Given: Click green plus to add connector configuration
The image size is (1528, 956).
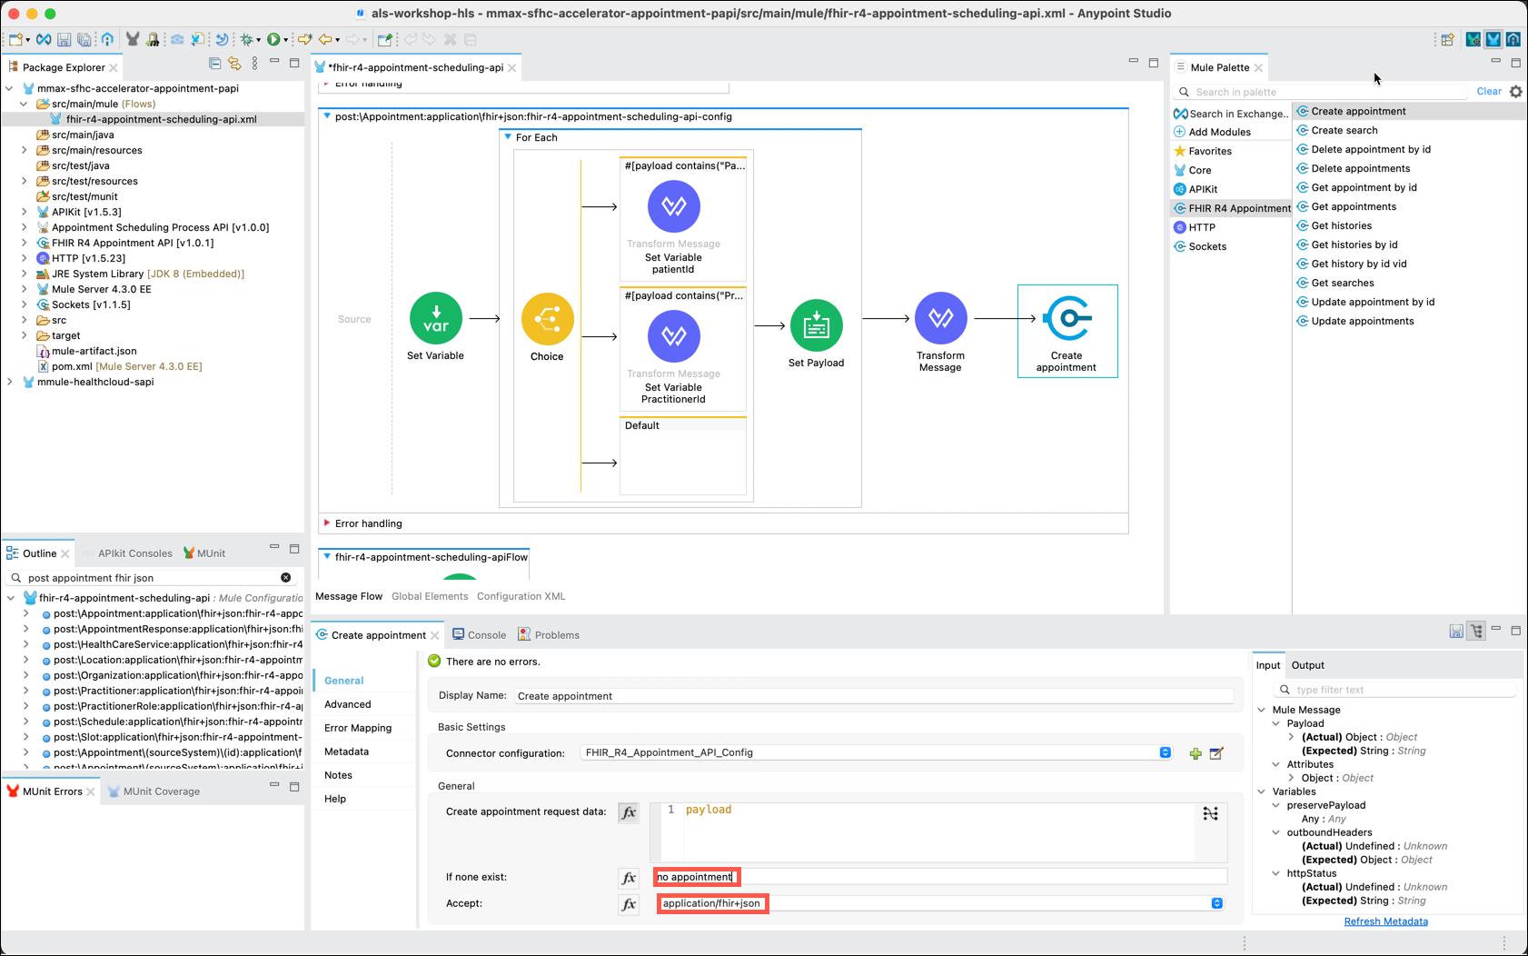Looking at the screenshot, I should coord(1196,753).
